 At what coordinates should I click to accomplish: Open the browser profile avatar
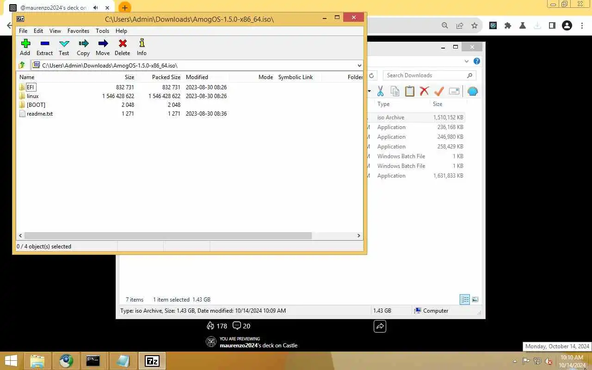pos(567,26)
